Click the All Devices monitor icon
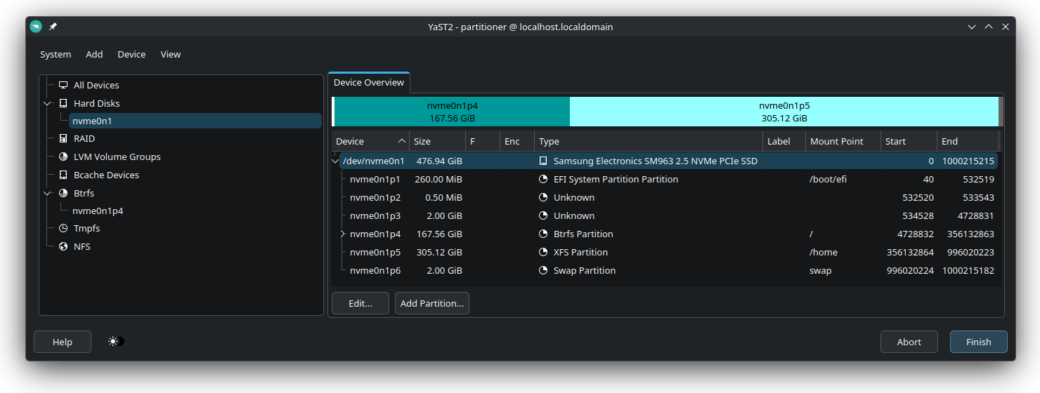 tap(63, 85)
